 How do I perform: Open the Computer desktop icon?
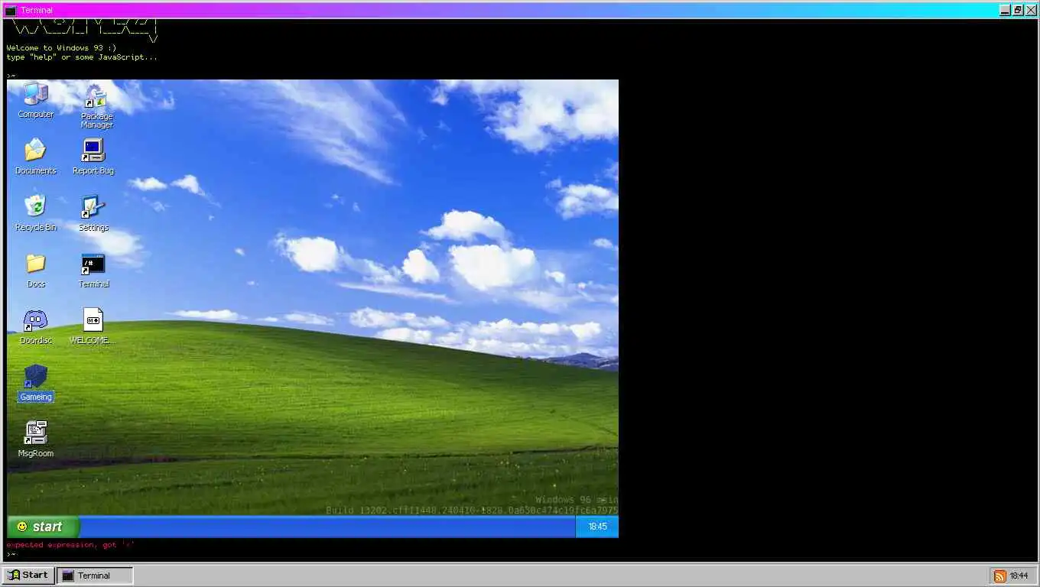point(36,100)
